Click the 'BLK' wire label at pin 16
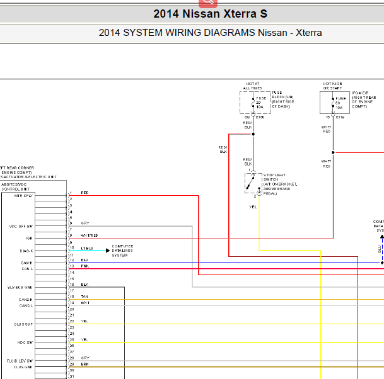The image size is (384, 379). pyautogui.click(x=84, y=285)
